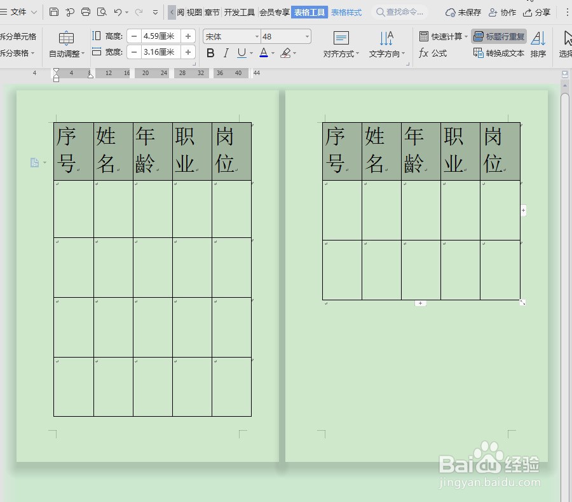The image size is (572, 502).
Task: Toggle bold formatting
Action: click(x=210, y=53)
